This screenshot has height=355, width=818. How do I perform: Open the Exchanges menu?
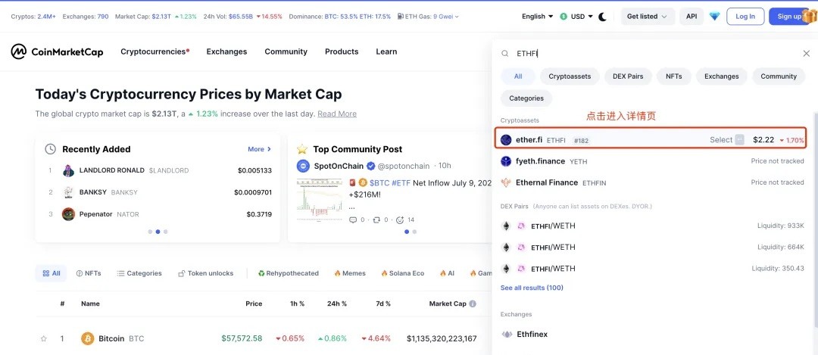226,51
